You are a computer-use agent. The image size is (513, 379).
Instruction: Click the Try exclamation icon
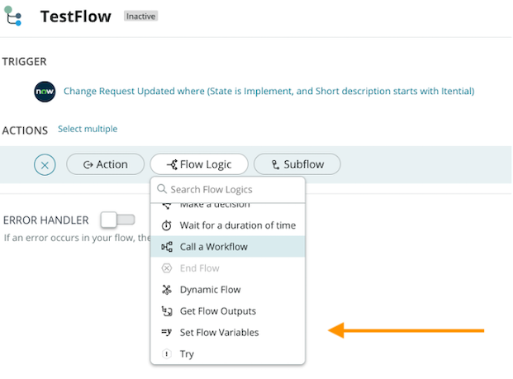point(166,354)
